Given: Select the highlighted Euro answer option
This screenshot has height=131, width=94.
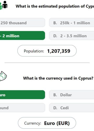Looking at the screenshot, I should click(22, 95).
